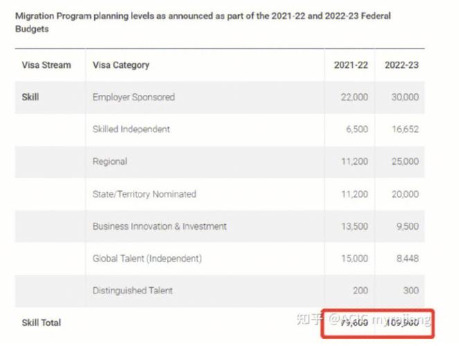Click the Skill Total row label
The image size is (459, 346).
[x=42, y=323]
